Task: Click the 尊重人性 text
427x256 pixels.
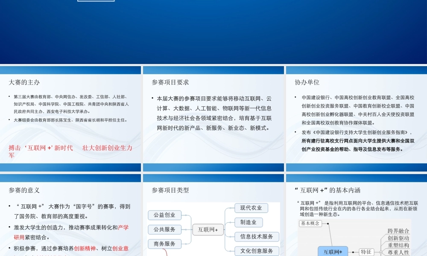Action: (x=398, y=252)
